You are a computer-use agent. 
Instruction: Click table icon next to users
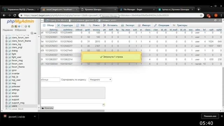9,106
